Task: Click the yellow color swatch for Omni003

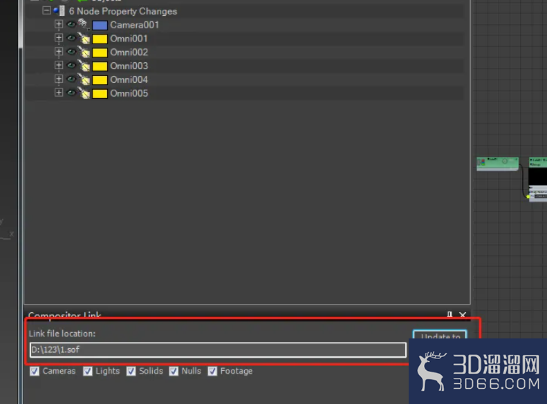Action: point(100,66)
